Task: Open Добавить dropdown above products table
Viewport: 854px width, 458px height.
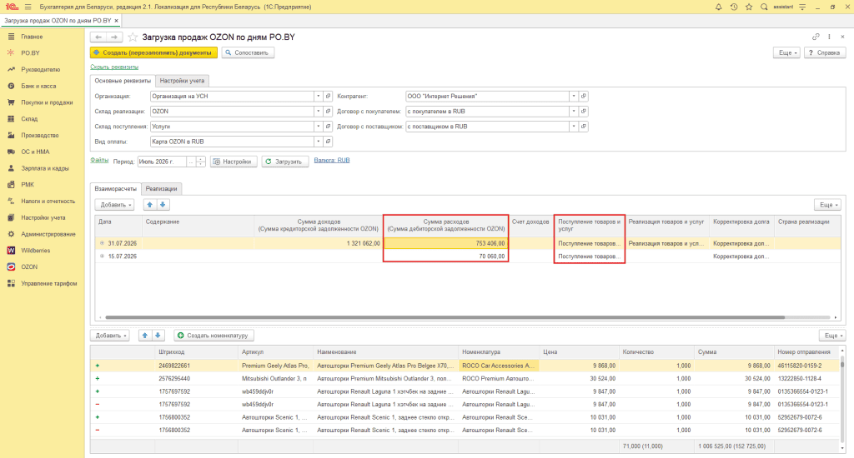Action: pyautogui.click(x=109, y=336)
